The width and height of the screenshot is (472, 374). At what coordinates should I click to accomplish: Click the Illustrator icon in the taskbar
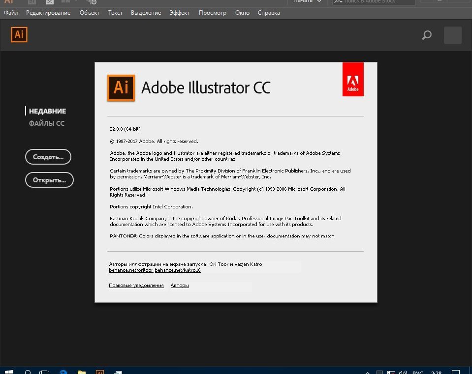click(x=99, y=372)
